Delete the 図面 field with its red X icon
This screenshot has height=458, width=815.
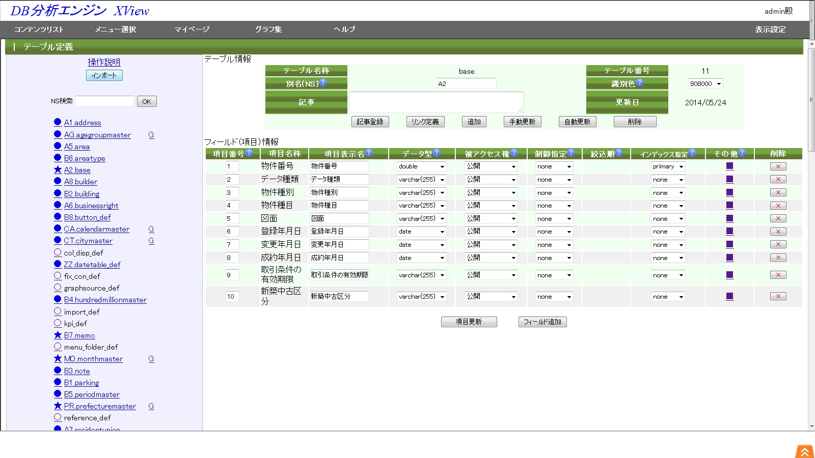(x=778, y=218)
